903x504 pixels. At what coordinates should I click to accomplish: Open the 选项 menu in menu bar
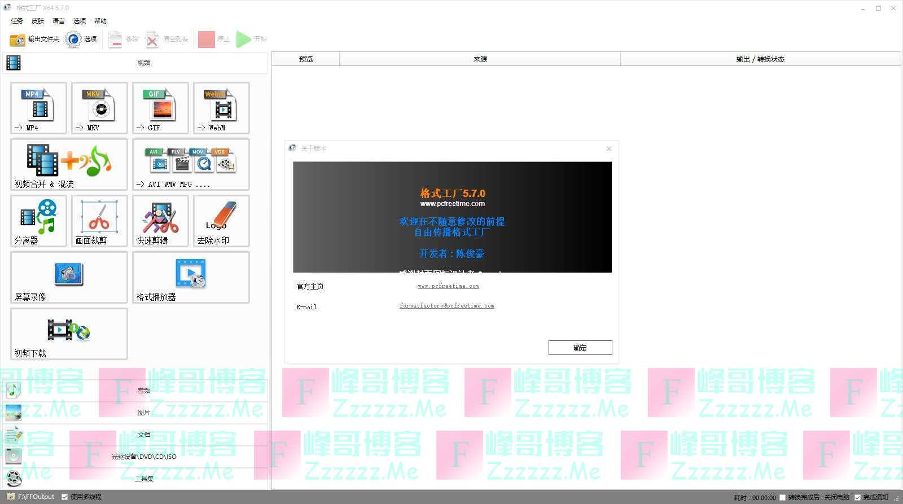80,21
